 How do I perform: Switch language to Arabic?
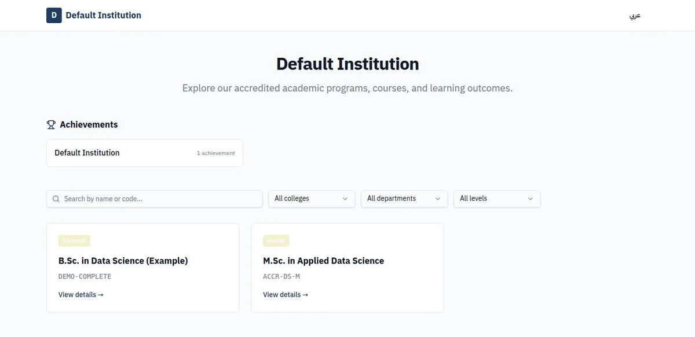coord(635,16)
